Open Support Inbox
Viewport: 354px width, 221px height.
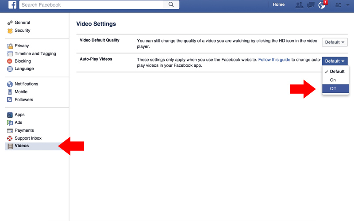pyautogui.click(x=28, y=138)
